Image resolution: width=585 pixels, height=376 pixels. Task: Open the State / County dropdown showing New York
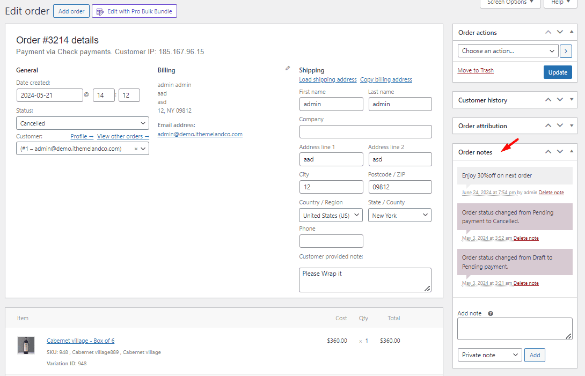(x=399, y=215)
